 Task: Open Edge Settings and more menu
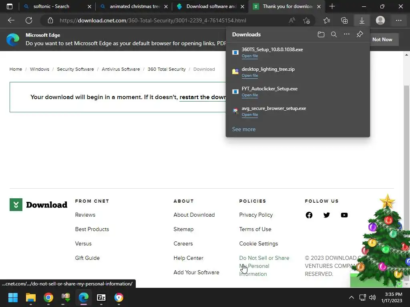coord(398,20)
